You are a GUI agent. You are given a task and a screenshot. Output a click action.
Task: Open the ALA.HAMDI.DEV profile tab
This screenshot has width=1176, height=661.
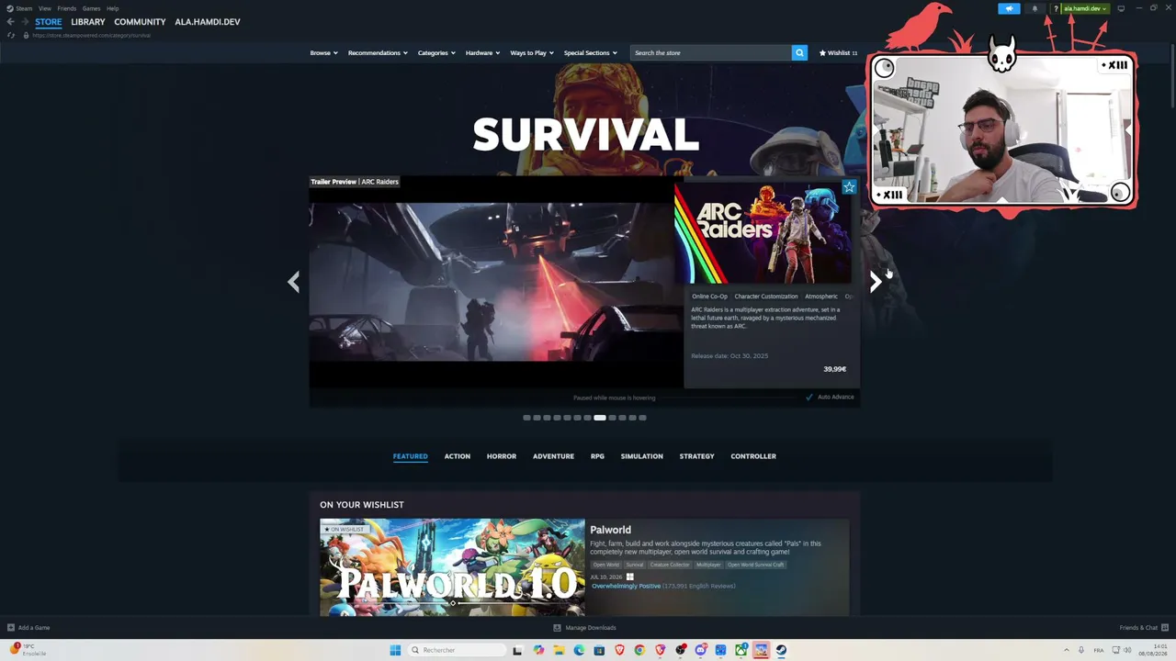click(208, 22)
